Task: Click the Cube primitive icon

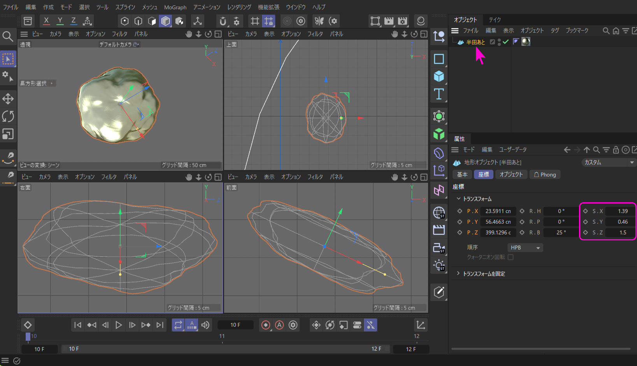Action: point(439,76)
